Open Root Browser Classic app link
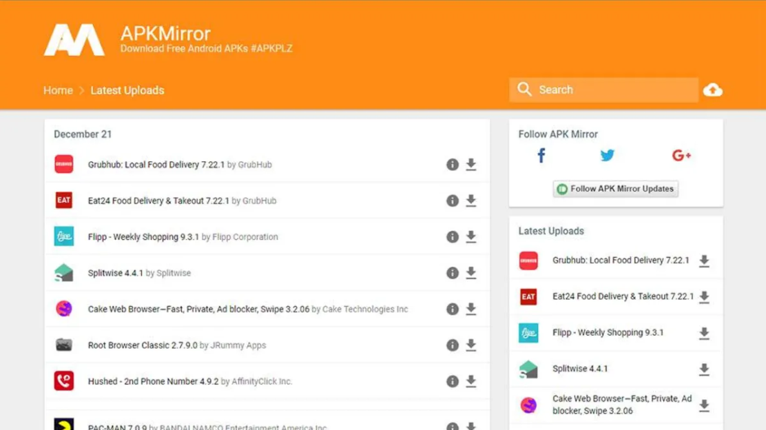The image size is (766, 430). coord(143,345)
